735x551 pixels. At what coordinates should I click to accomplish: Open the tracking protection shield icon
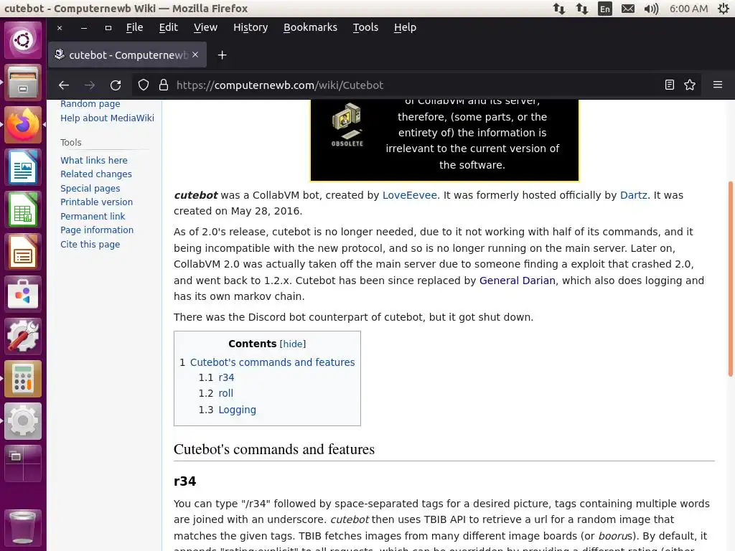[x=144, y=85]
